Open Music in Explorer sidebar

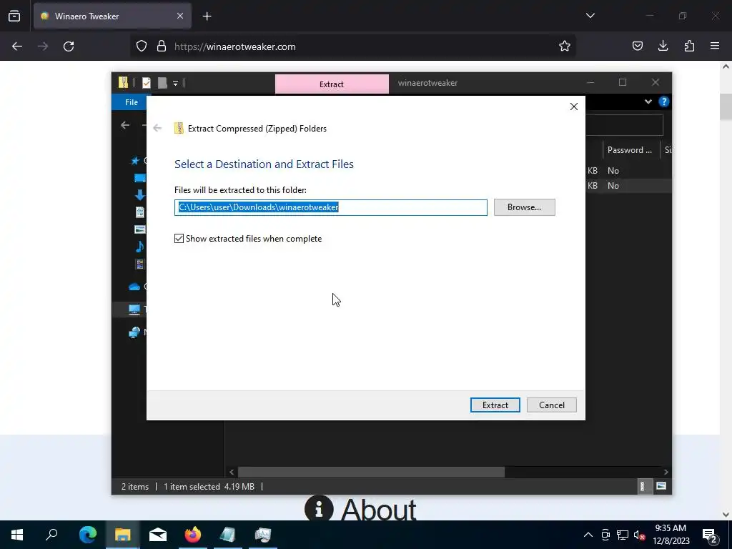click(139, 247)
